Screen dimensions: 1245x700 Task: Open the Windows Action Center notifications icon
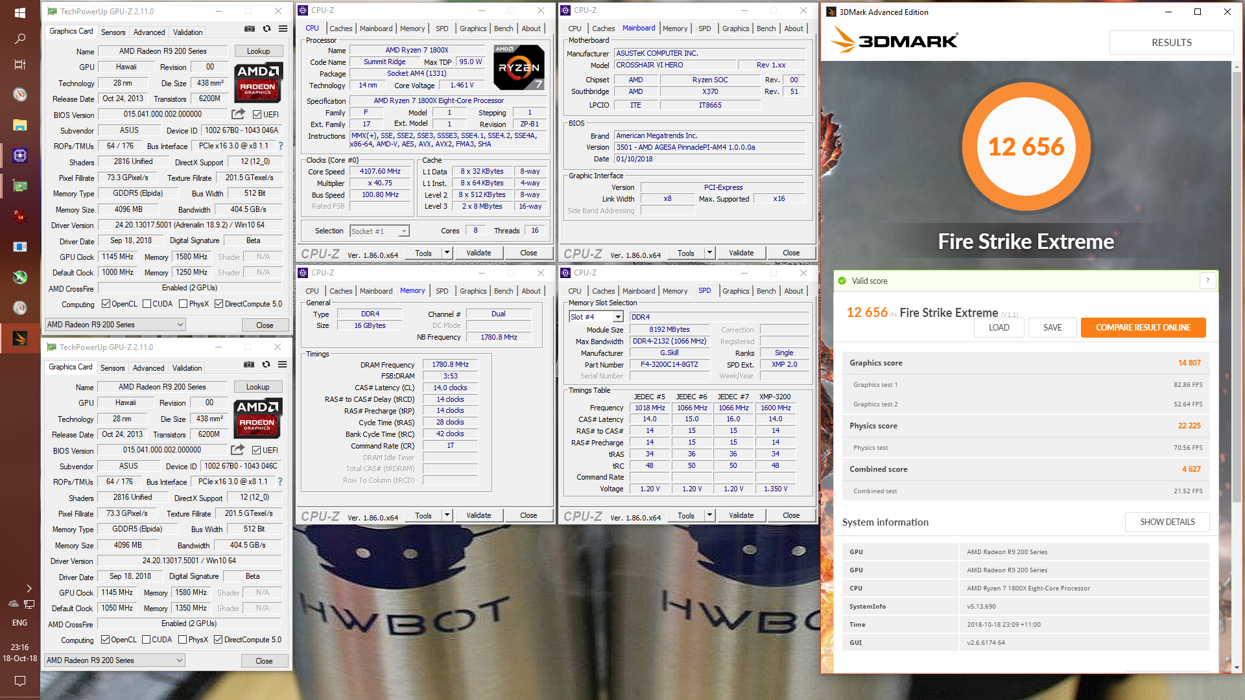(x=19, y=681)
